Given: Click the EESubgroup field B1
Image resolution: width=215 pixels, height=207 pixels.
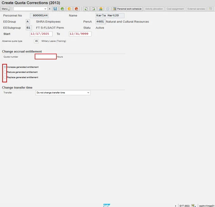Looking at the screenshot, I should [29, 28].
